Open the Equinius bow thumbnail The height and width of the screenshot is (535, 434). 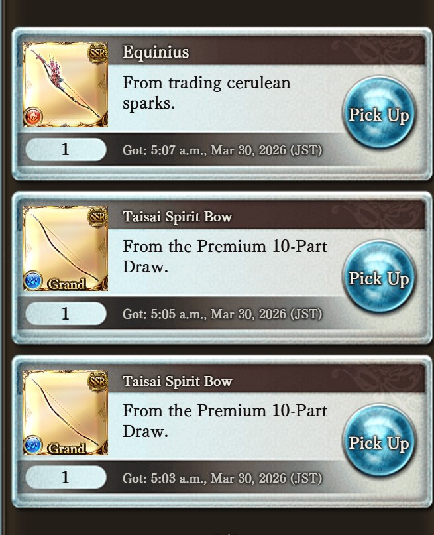pyautogui.click(x=65, y=84)
